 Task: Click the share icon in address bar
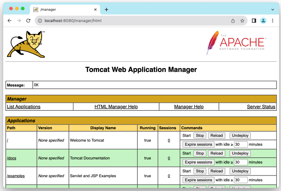coord(233,21)
